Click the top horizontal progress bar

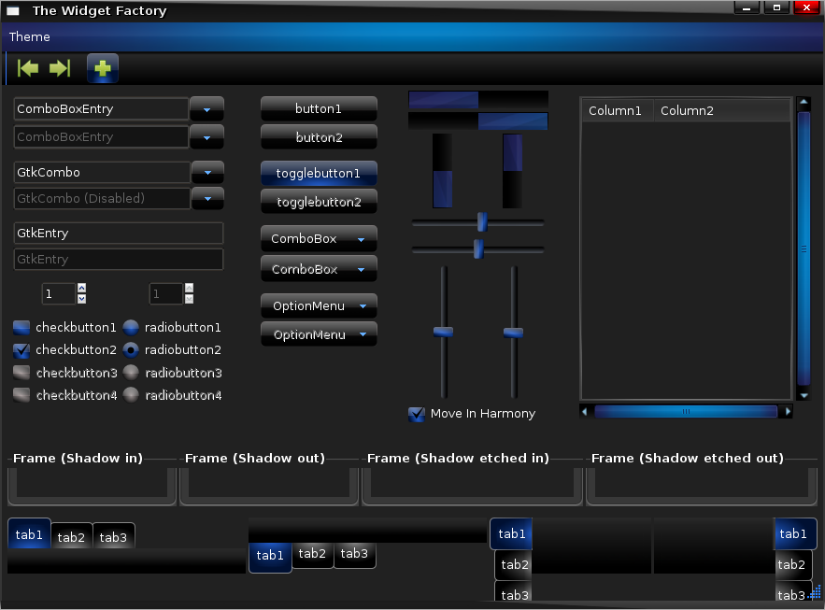click(478, 99)
